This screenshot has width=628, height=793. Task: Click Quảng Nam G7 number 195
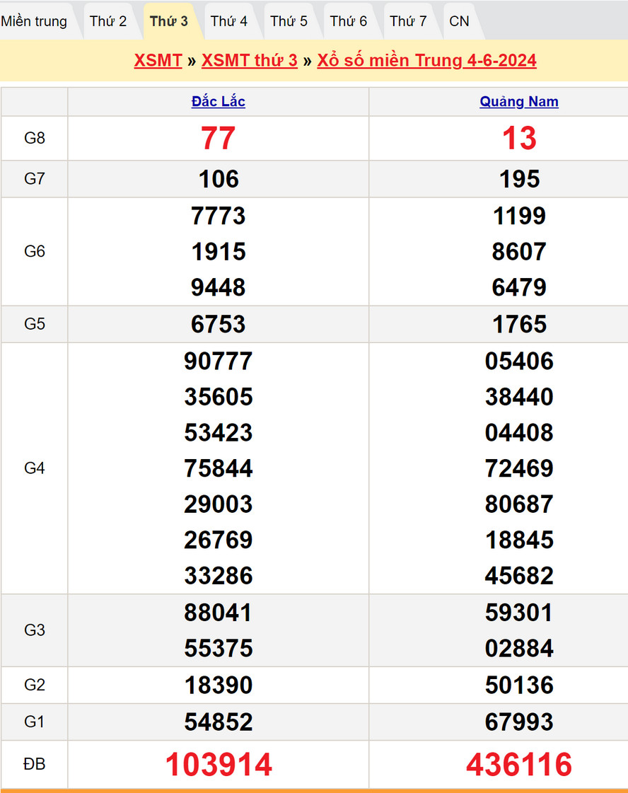tap(519, 179)
